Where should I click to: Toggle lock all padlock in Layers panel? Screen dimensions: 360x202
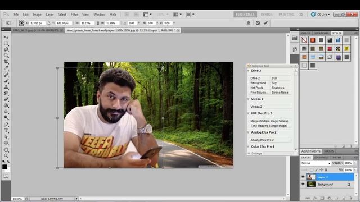(x=326, y=169)
